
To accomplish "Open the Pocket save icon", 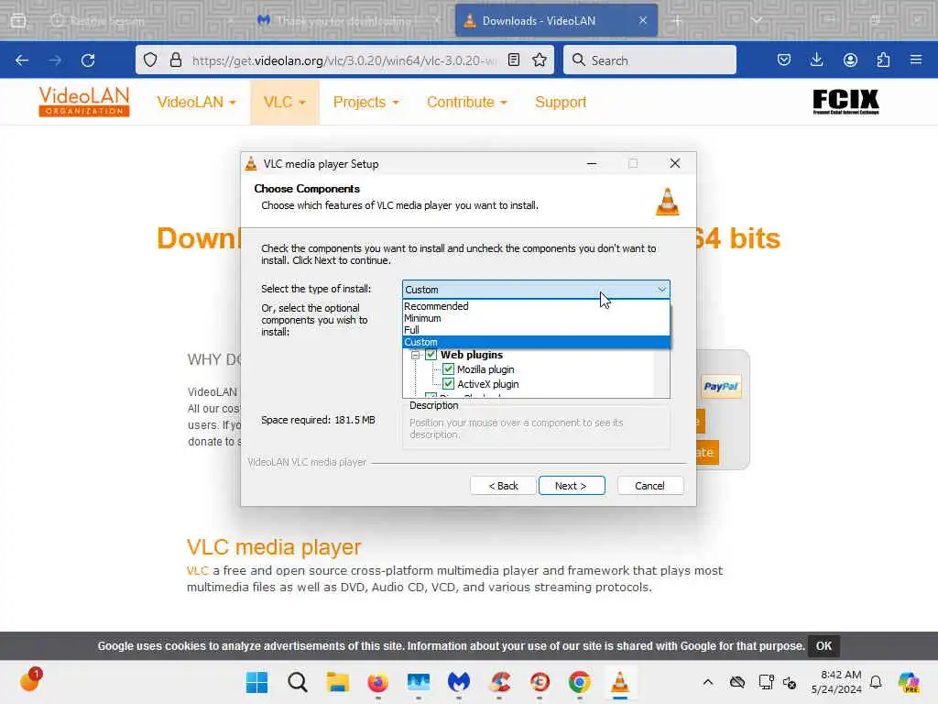I will pyautogui.click(x=784, y=60).
